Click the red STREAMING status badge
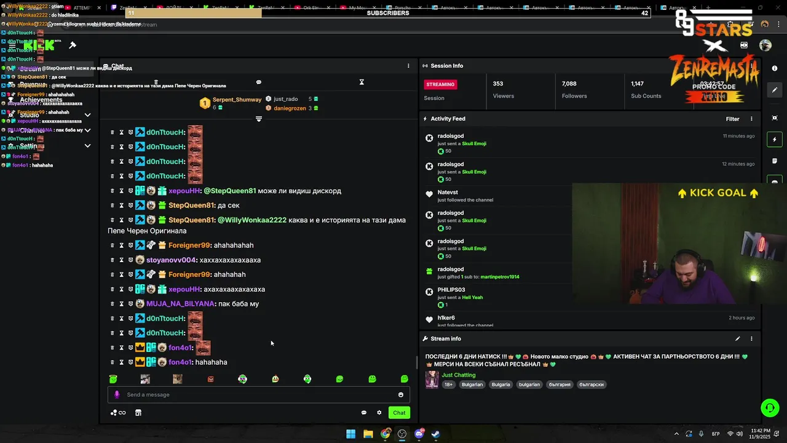 tap(440, 84)
